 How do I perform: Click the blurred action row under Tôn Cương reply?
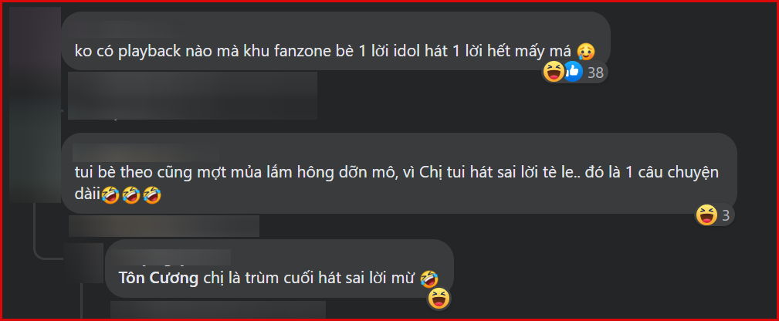click(x=218, y=309)
